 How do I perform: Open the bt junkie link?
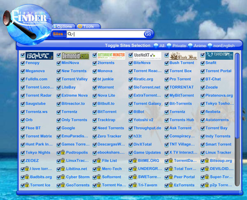click(x=105, y=79)
